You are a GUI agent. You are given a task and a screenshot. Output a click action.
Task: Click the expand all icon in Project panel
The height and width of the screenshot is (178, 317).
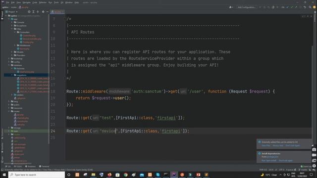(33, 12)
